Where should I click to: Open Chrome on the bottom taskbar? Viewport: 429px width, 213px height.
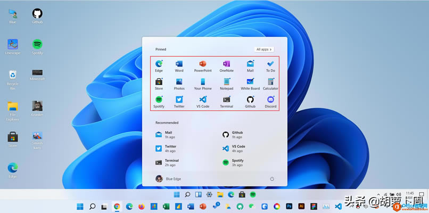117,207
